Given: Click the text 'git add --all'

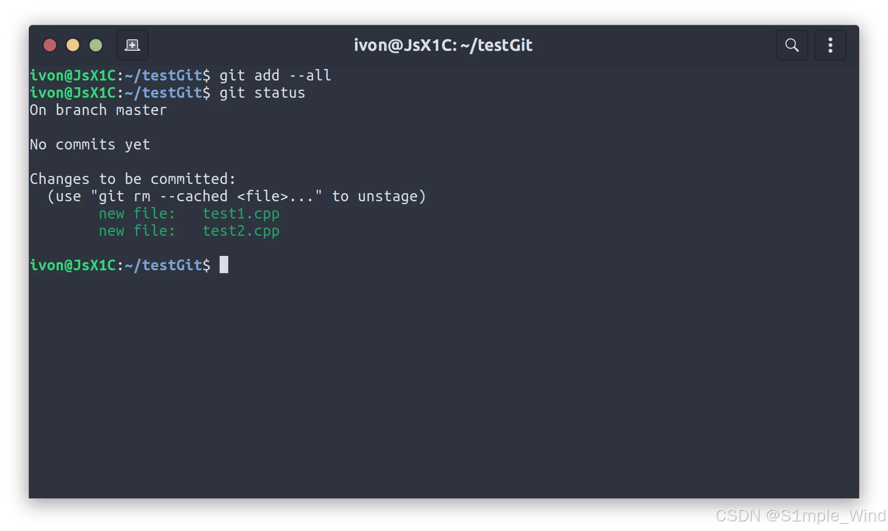Looking at the screenshot, I should pos(275,75).
